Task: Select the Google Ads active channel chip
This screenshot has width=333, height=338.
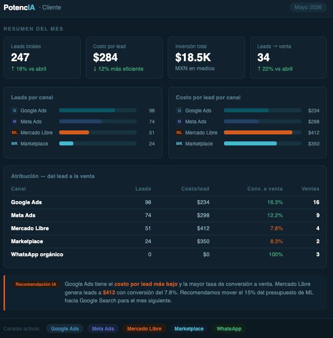Action: [65, 328]
